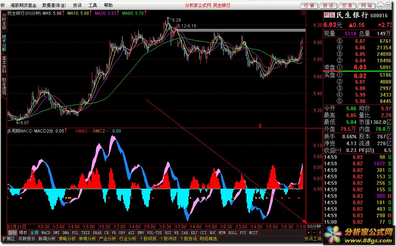Zoom out the chart with the − button
Viewport: 396px width, 246px height.
315,233
